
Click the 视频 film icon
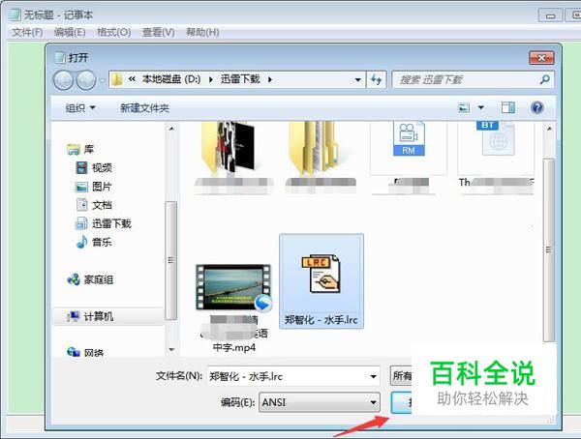point(81,167)
